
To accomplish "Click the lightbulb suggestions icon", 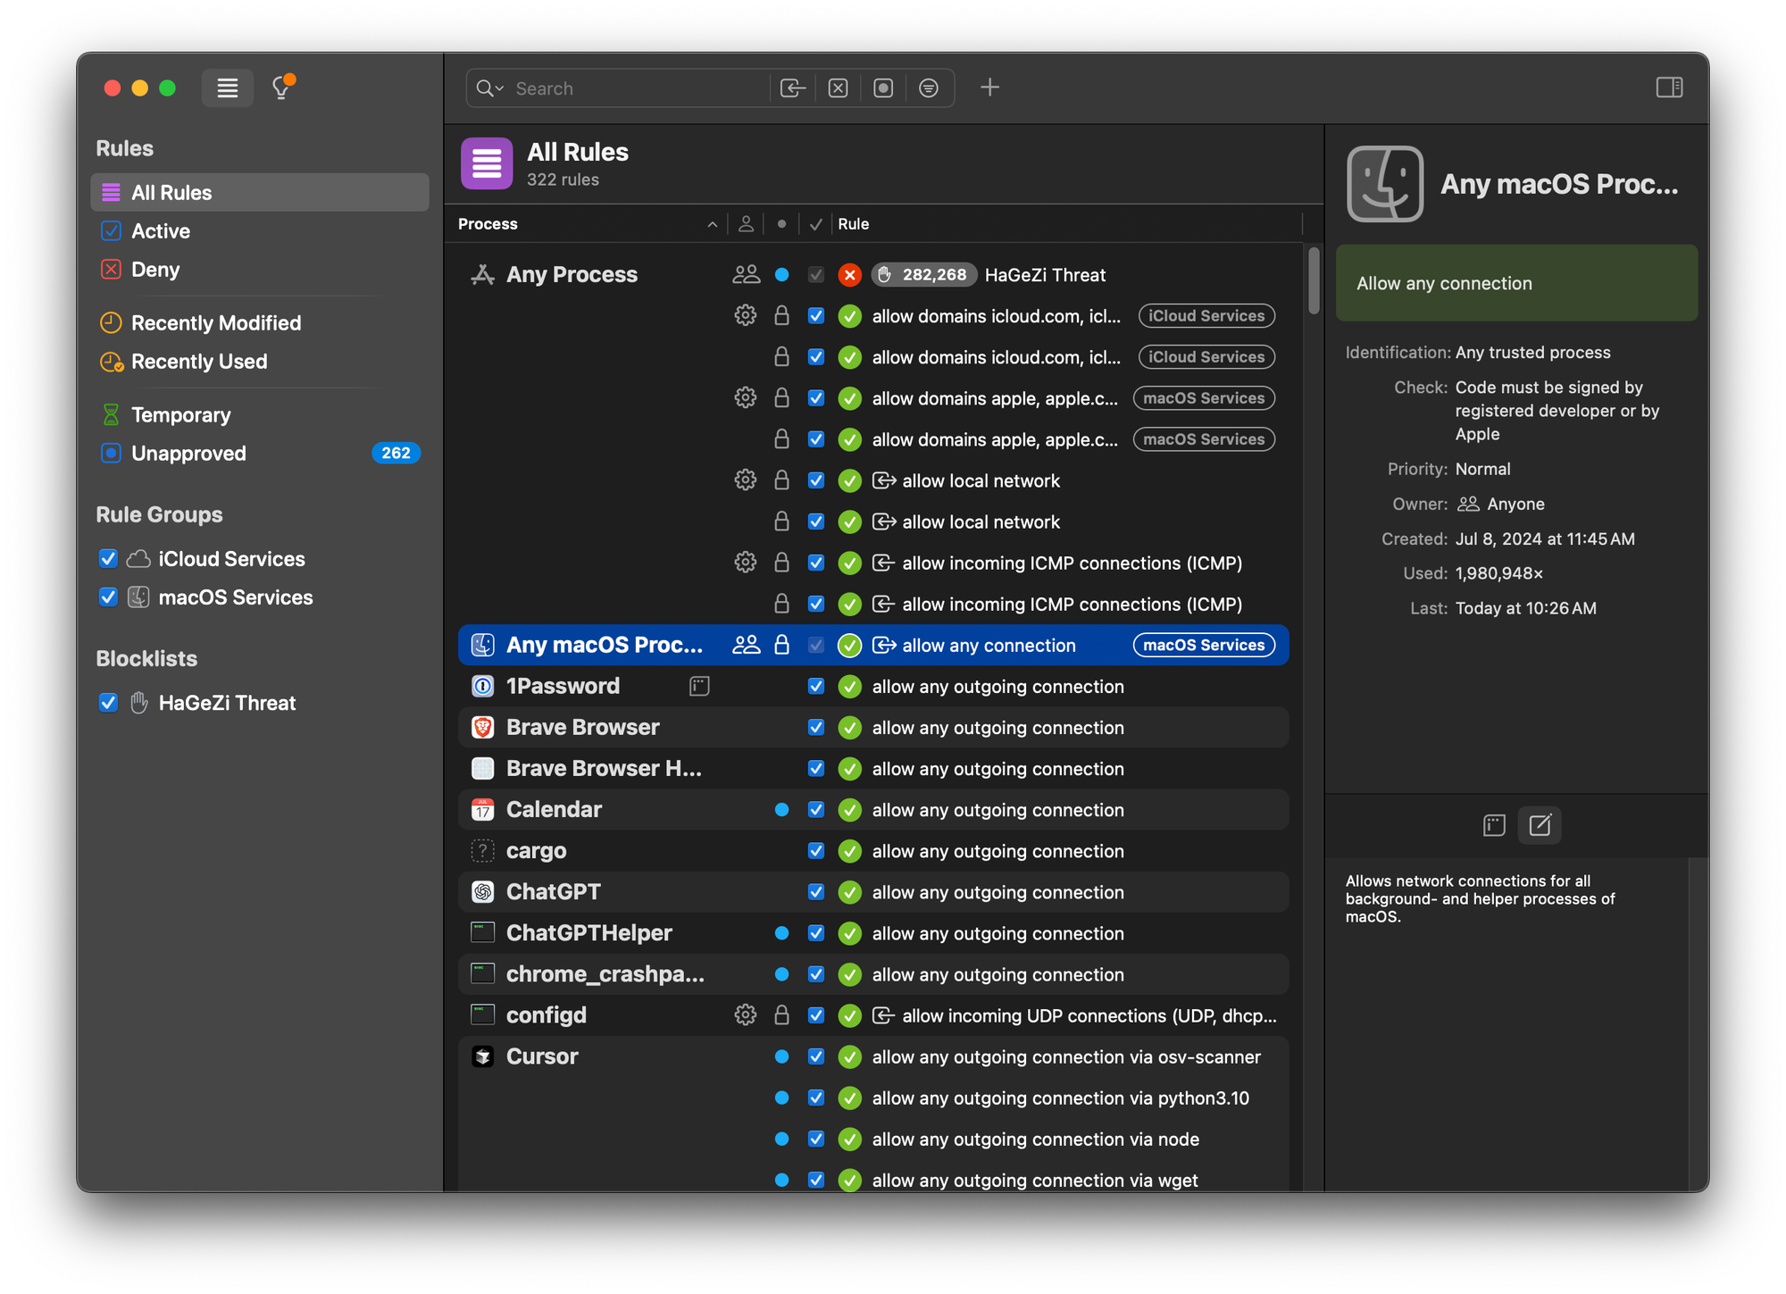I will point(282,88).
